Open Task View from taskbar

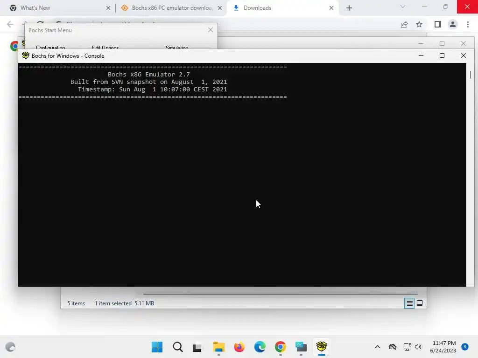[x=197, y=347]
